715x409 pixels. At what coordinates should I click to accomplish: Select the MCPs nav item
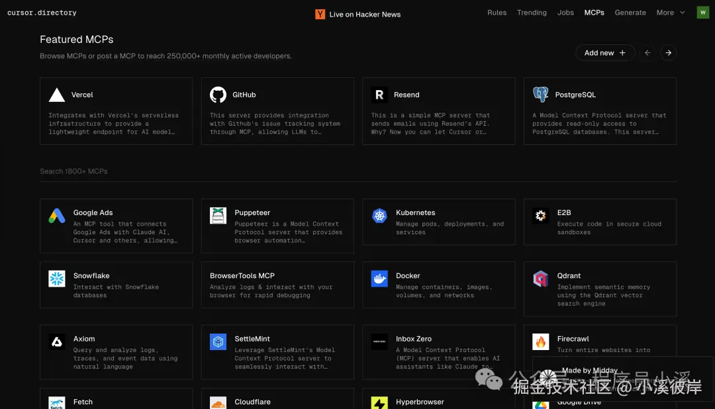[594, 13]
